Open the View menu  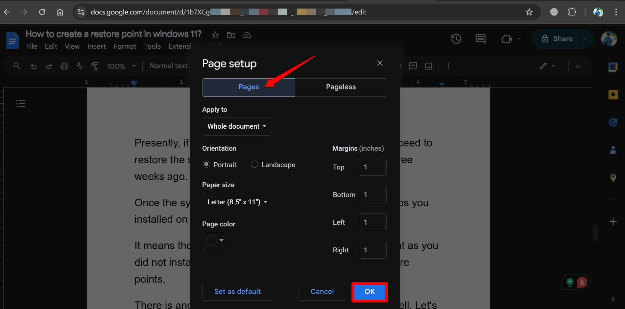click(x=72, y=46)
